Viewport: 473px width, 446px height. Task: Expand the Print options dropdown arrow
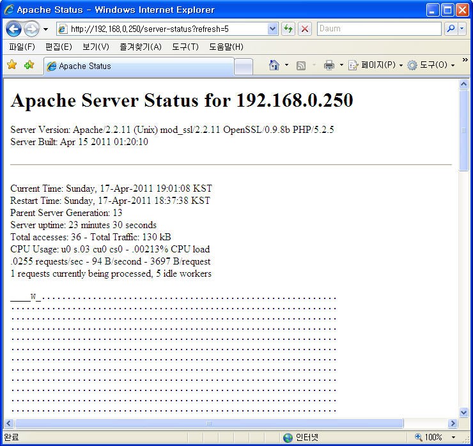[341, 65]
